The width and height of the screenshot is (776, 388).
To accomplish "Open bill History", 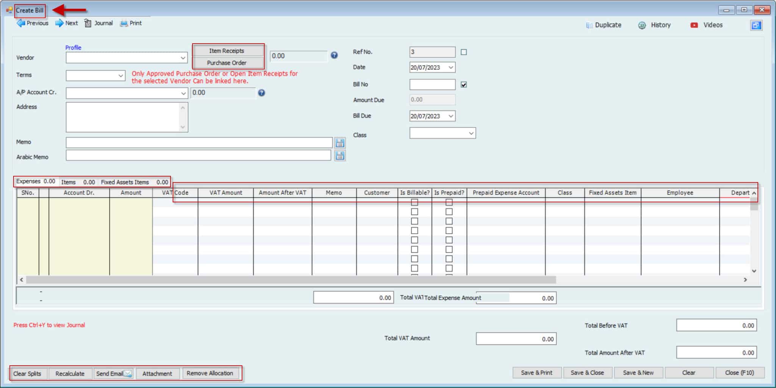I will [x=654, y=25].
